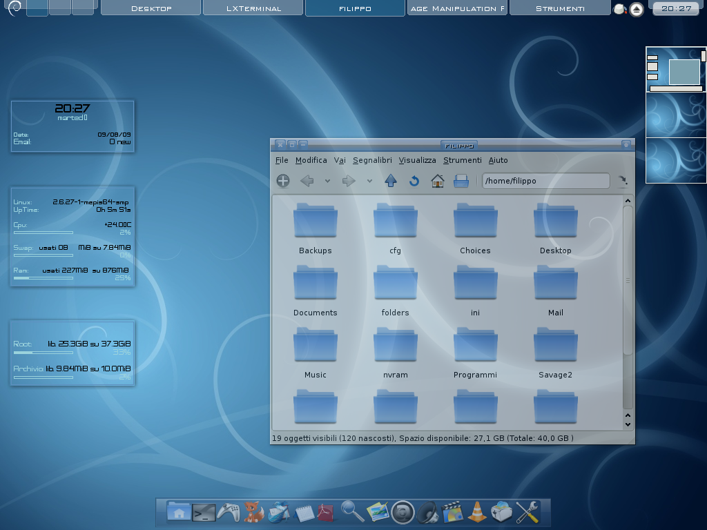This screenshot has height=530, width=707.
Task: Click the scrollbar down arrow at bottom
Action: [628, 424]
